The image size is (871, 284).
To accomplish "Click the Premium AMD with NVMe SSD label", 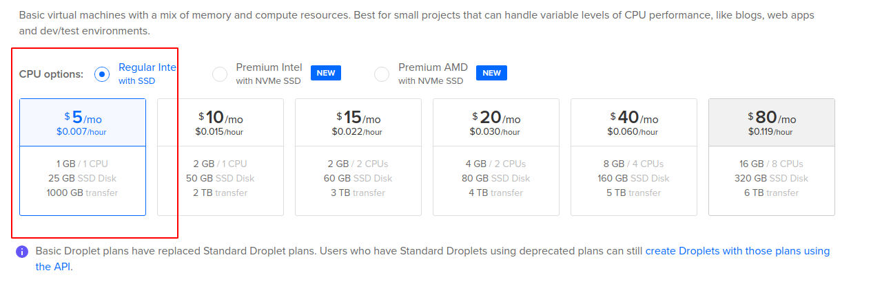I will click(x=433, y=74).
